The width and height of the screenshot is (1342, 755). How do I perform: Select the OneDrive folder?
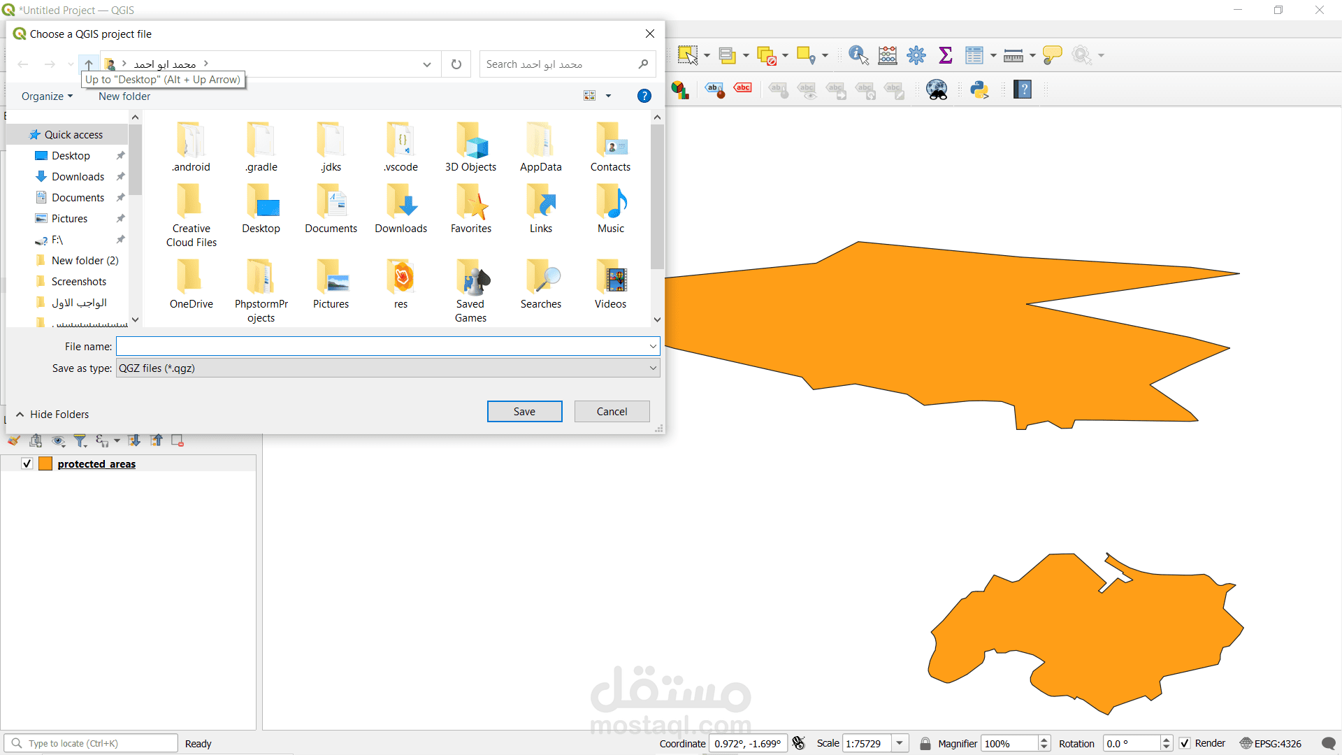click(x=191, y=285)
